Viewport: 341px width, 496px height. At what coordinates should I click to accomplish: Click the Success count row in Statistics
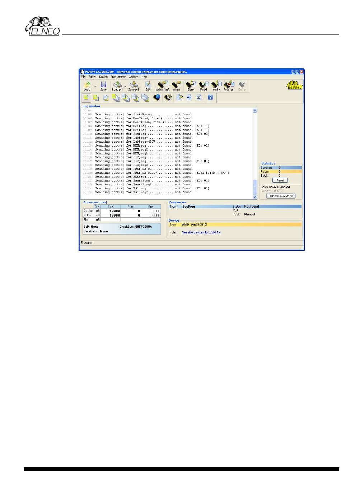point(281,168)
